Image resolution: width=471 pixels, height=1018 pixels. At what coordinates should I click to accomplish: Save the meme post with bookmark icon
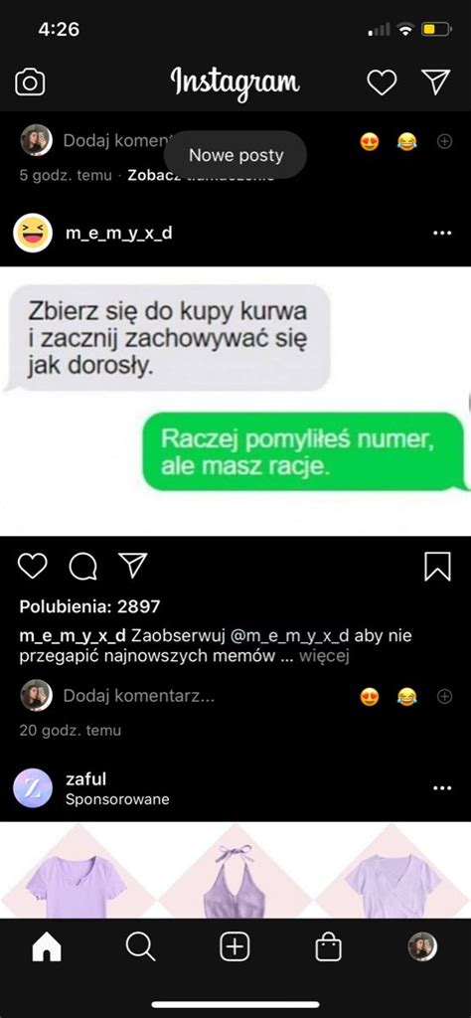(x=437, y=566)
